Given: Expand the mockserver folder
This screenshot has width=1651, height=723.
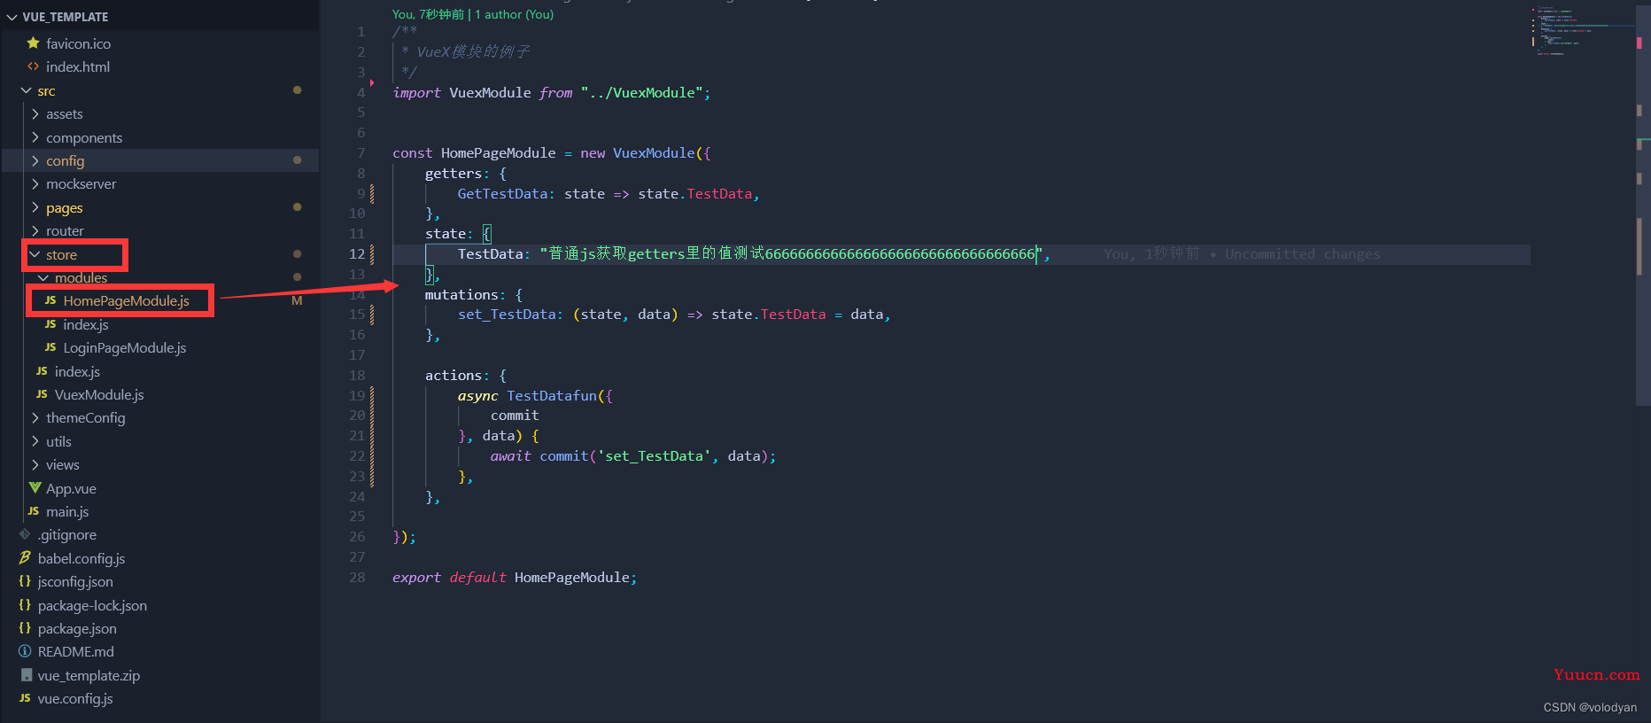Looking at the screenshot, I should coord(35,183).
